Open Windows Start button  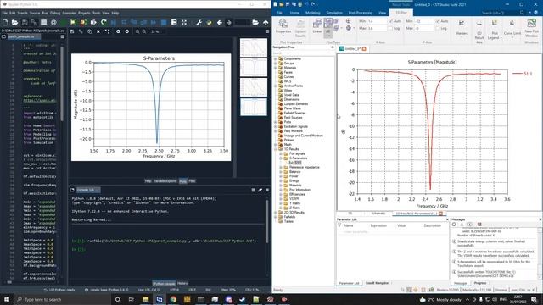click(7, 299)
